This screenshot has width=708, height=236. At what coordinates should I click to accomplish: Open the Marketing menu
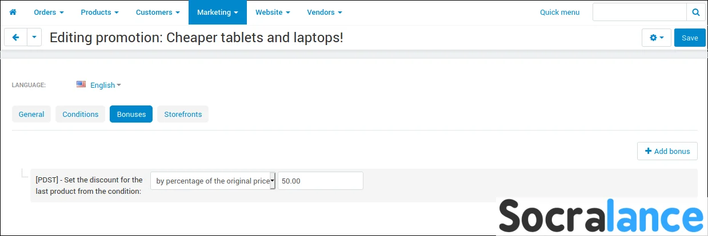click(x=218, y=12)
